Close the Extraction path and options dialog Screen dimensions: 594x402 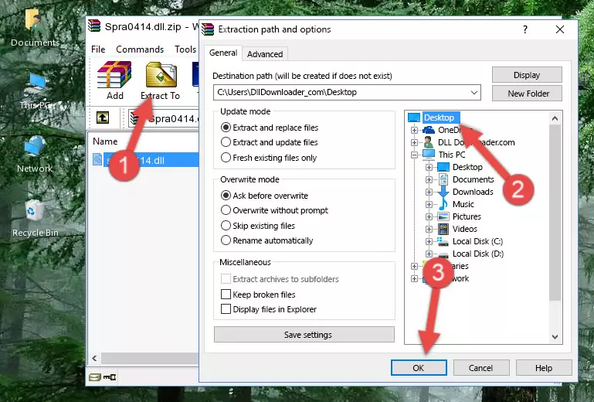click(x=560, y=29)
